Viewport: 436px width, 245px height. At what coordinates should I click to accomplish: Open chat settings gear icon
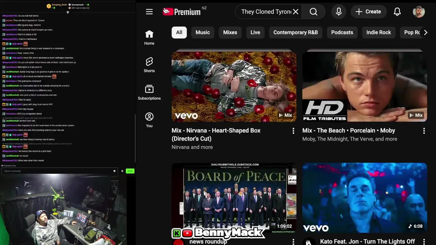122,171
